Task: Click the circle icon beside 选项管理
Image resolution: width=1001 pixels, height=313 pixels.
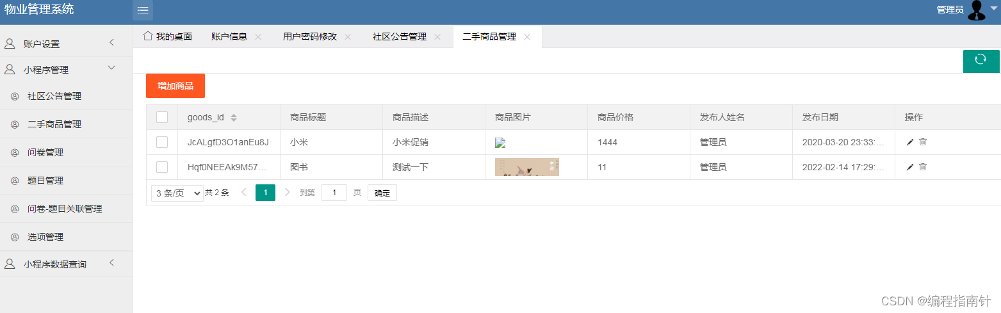Action: (x=15, y=237)
